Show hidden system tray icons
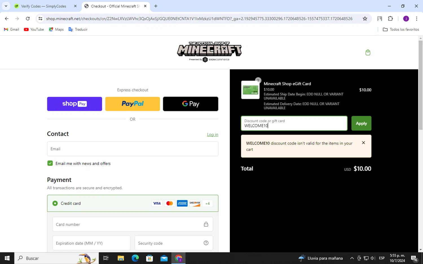This screenshot has height=264, width=423. pos(352,258)
